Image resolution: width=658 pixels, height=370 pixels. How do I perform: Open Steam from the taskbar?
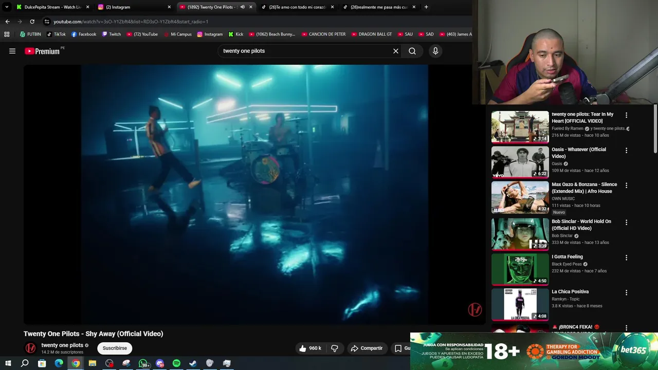(193, 363)
